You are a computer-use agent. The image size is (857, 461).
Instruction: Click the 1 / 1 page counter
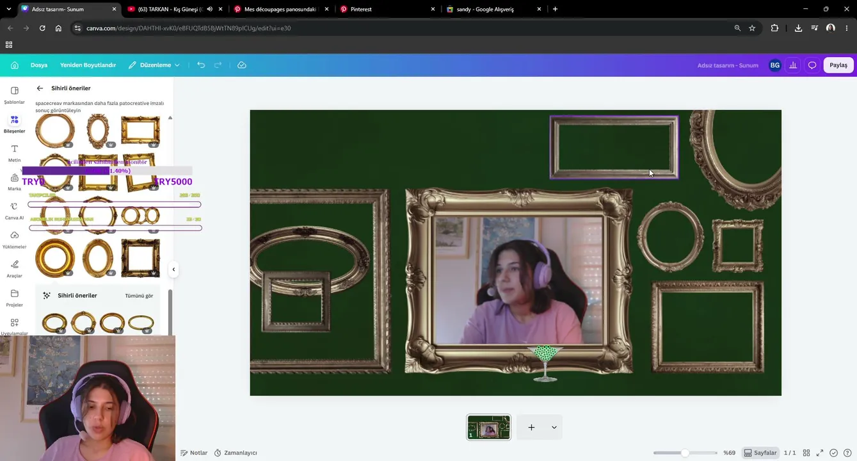pyautogui.click(x=790, y=453)
